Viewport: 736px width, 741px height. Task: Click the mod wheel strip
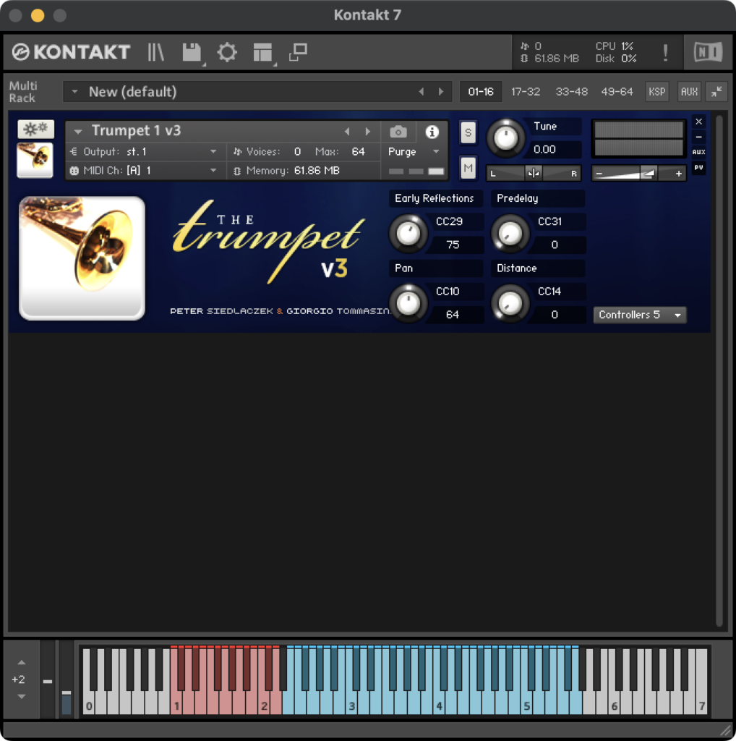(67, 679)
